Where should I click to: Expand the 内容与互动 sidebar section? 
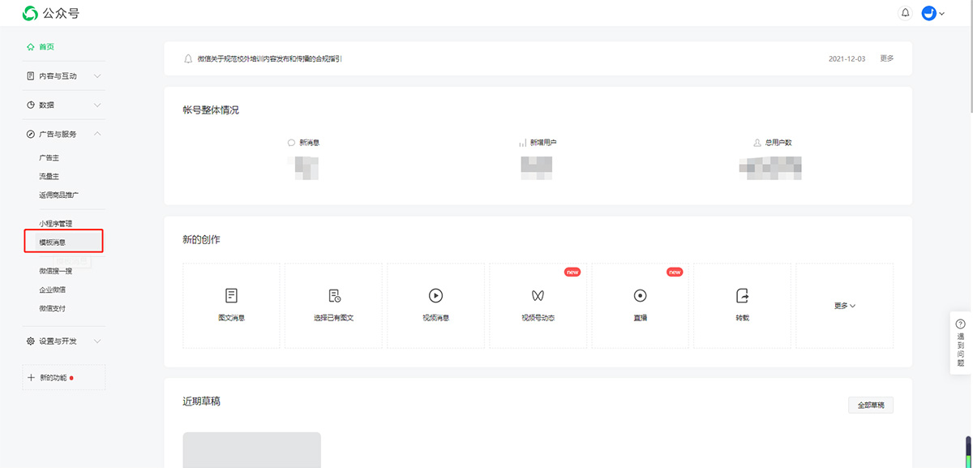pyautogui.click(x=63, y=76)
